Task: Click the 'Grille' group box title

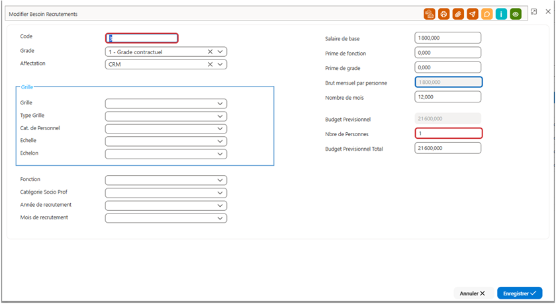Action: [27, 87]
